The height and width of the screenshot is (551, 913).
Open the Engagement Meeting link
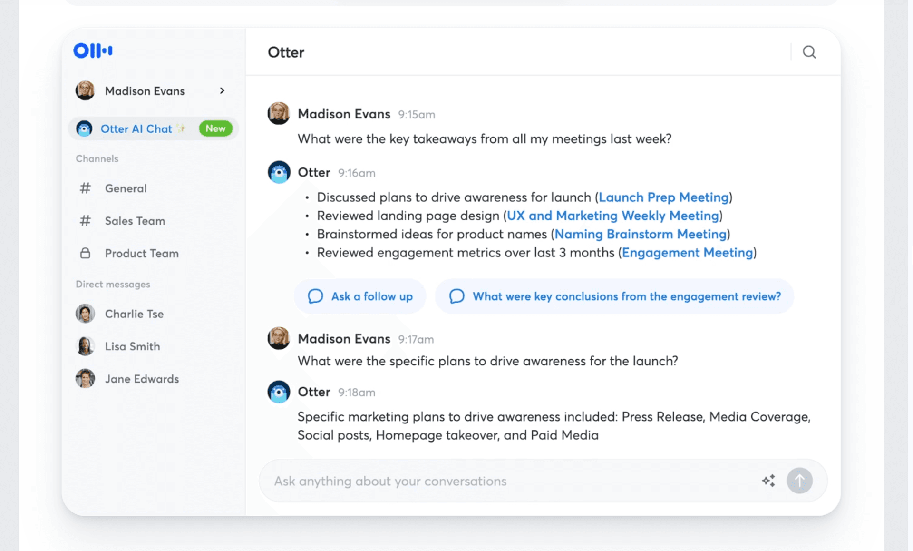click(687, 253)
